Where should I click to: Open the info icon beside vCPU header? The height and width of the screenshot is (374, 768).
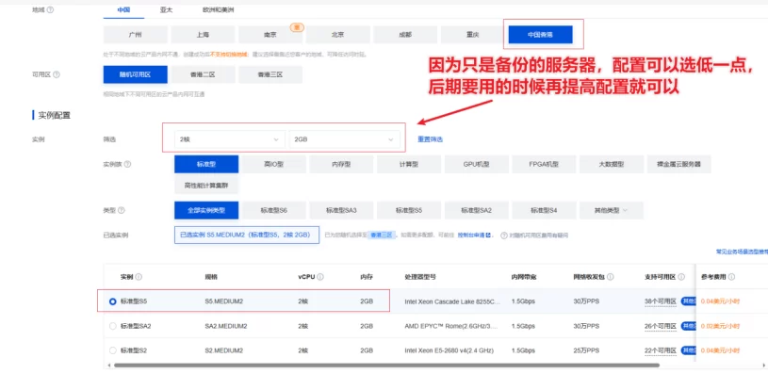tap(320, 277)
